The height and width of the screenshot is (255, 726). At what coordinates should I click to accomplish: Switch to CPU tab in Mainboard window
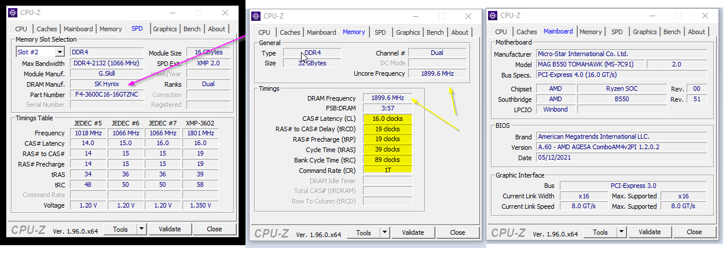click(501, 32)
